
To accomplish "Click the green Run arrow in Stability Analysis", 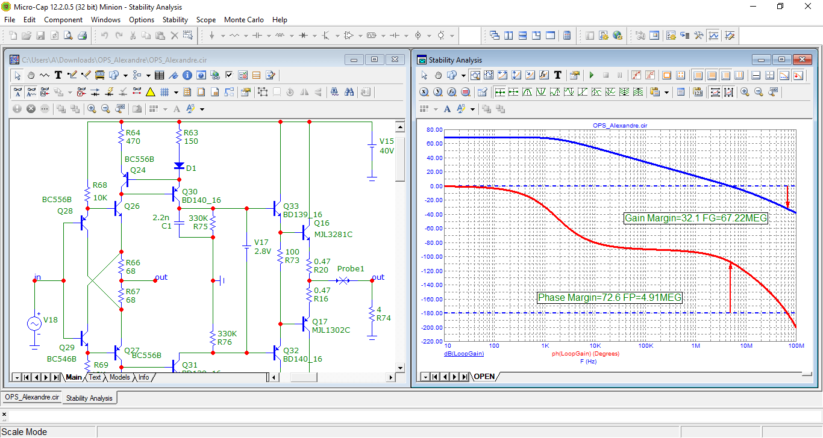I will (x=592, y=75).
